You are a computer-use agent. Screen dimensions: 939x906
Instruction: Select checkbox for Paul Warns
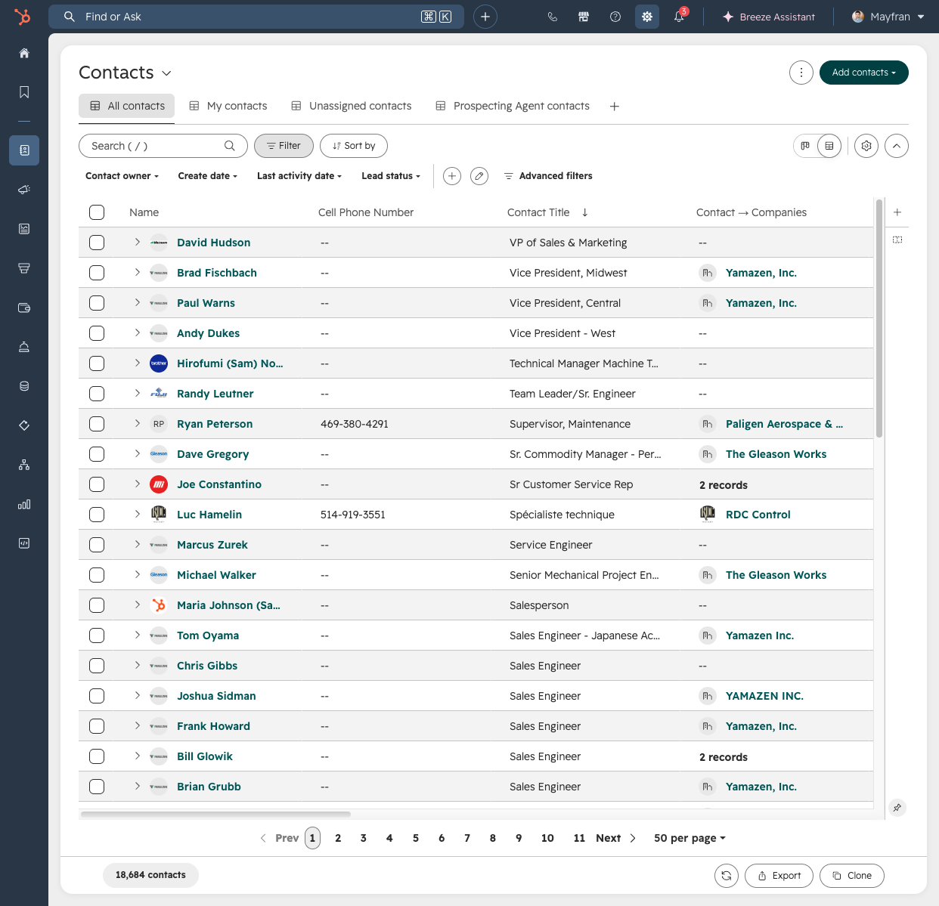coord(97,303)
